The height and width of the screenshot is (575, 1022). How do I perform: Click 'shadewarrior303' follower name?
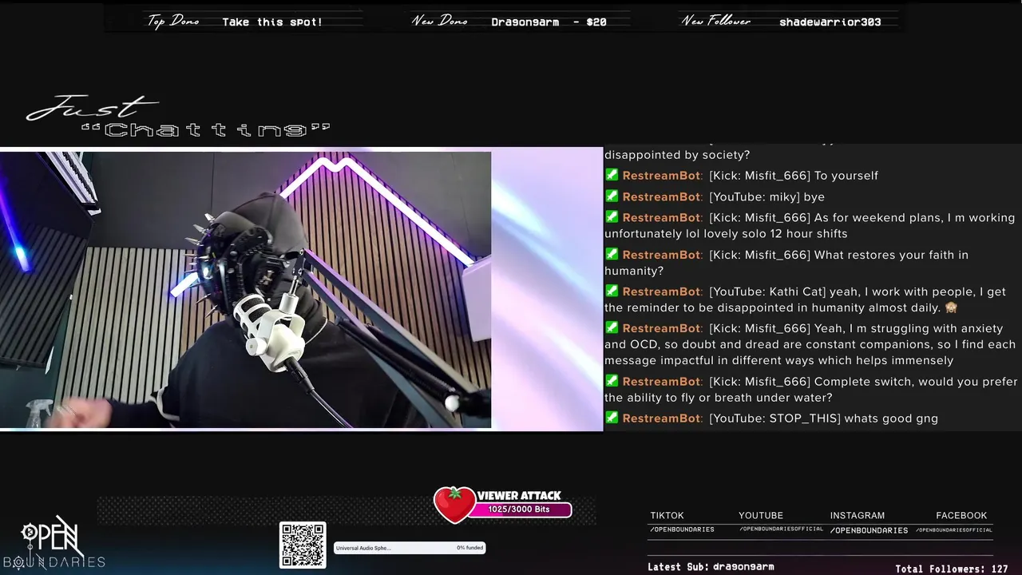pyautogui.click(x=830, y=22)
